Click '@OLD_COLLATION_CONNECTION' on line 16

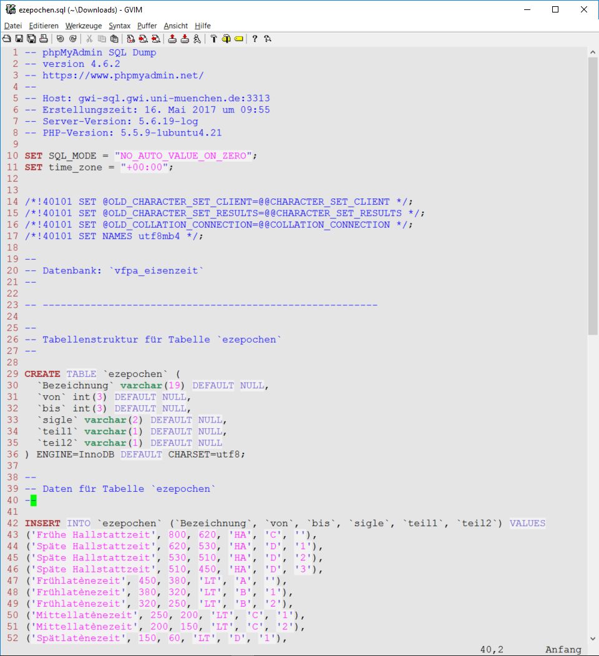177,225
